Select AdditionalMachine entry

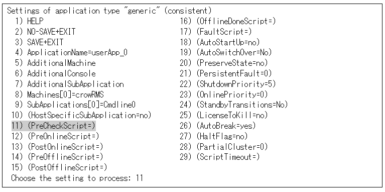click(x=55, y=63)
